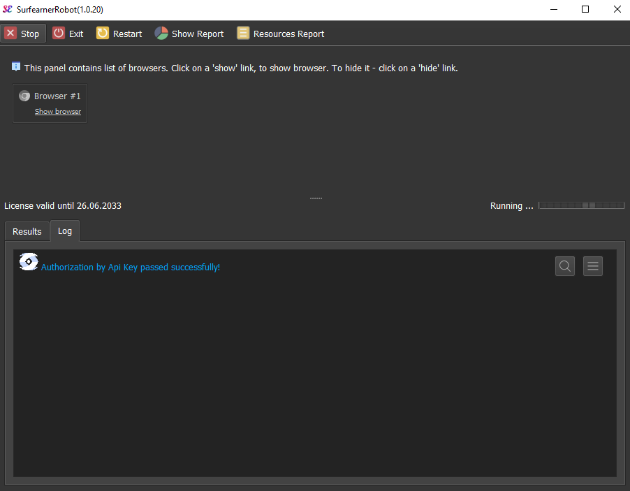
Task: Switch to the Log tab
Action: pyautogui.click(x=65, y=230)
